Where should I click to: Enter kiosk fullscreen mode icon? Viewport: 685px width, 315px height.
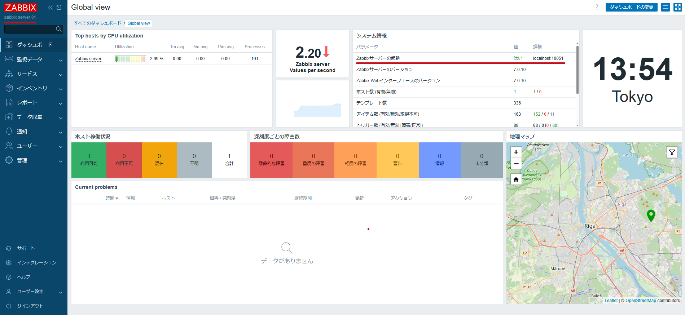click(678, 7)
